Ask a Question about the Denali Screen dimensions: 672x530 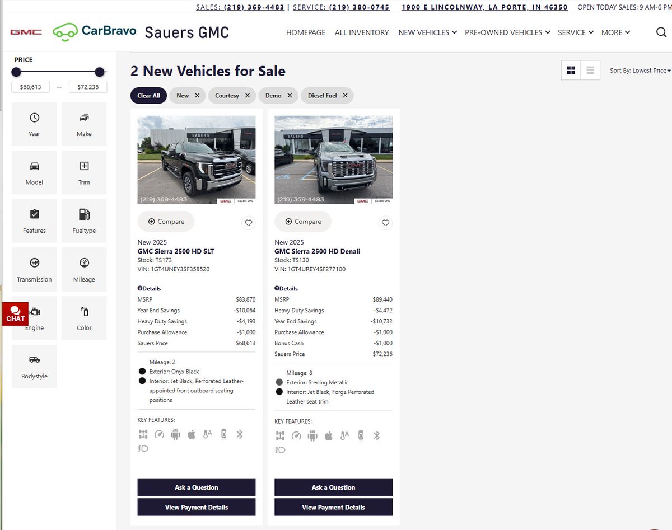(333, 487)
